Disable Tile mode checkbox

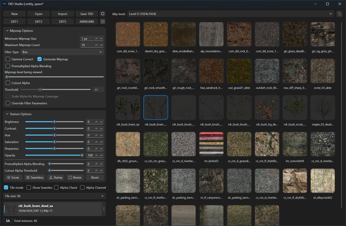pos(6,187)
